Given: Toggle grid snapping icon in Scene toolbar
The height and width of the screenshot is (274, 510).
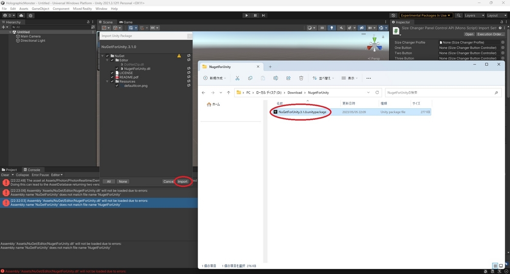Looking at the screenshot, I should click(x=143, y=28).
